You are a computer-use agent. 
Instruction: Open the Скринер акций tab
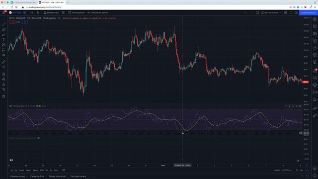(17, 177)
